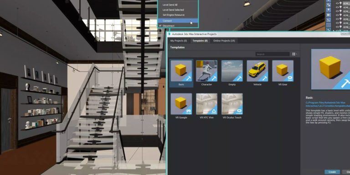Pick the VR Oculus Touch template
The image size is (350, 175).
(x=232, y=104)
